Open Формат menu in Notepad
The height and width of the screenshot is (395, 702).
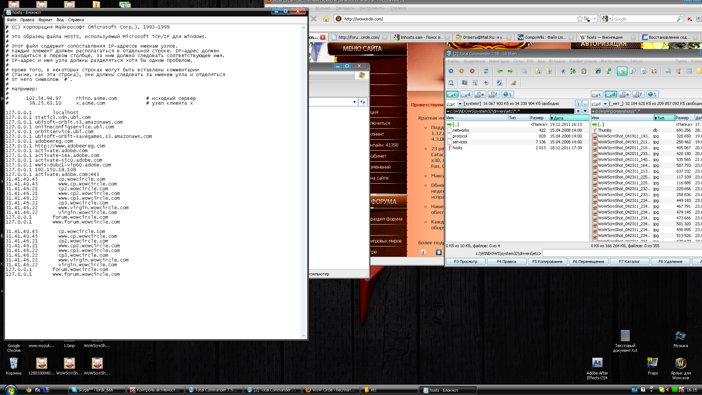[x=45, y=20]
